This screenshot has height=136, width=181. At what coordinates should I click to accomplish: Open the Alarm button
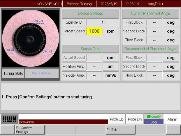[172, 119]
